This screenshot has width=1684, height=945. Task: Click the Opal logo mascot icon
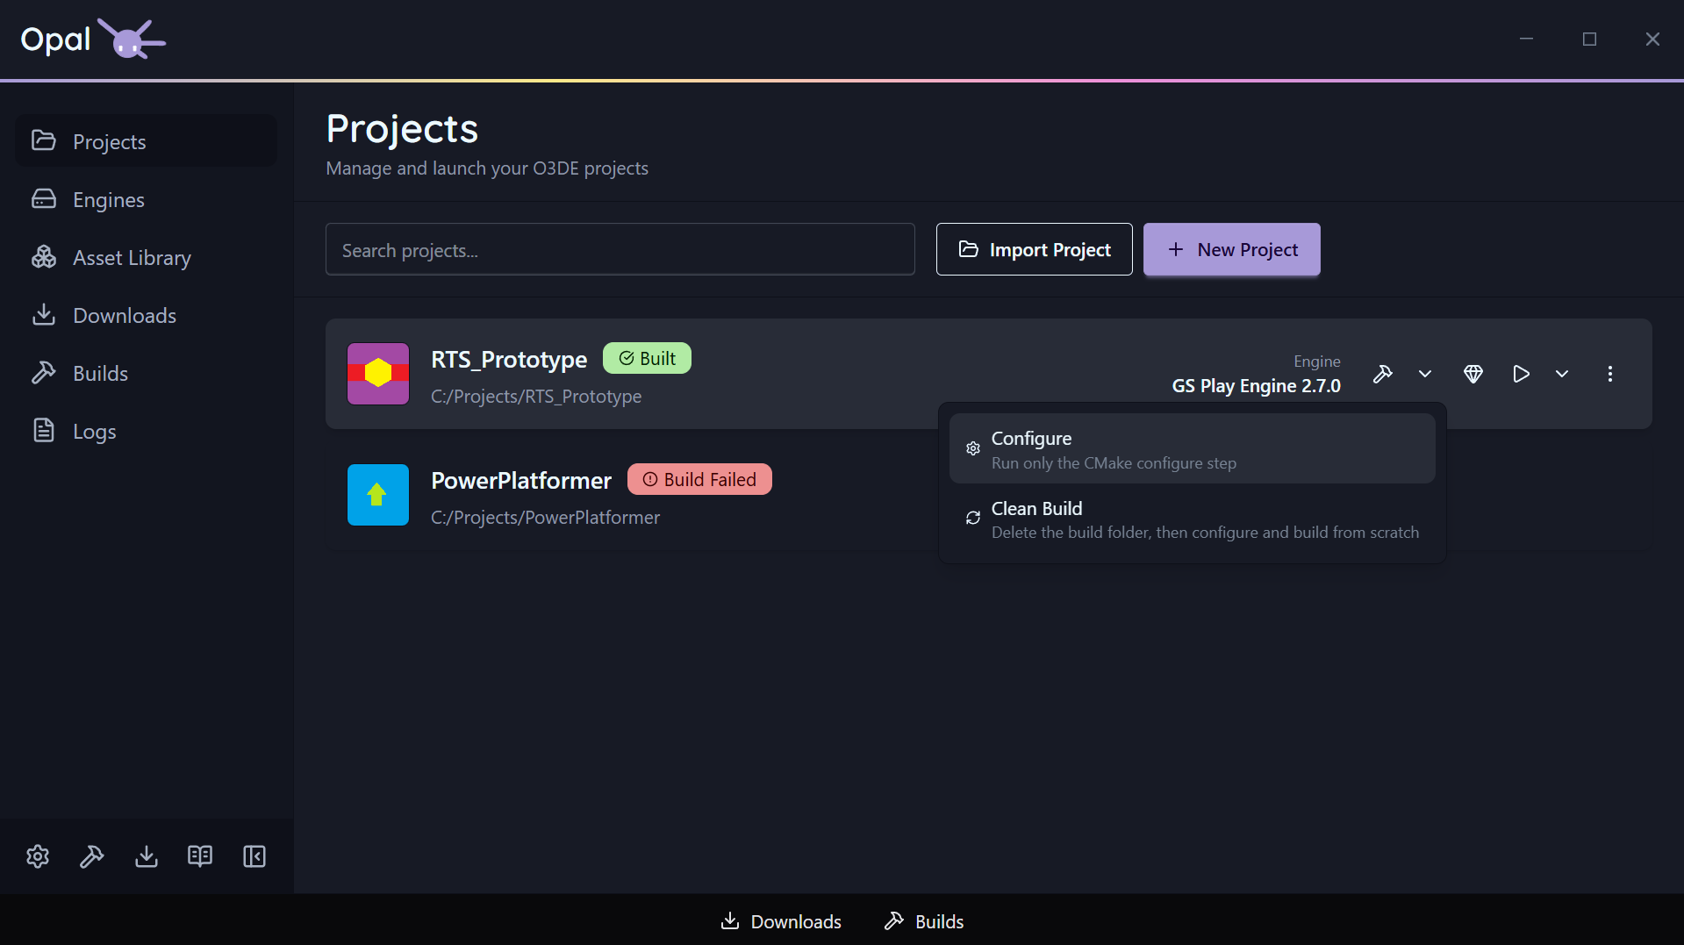[x=131, y=39]
